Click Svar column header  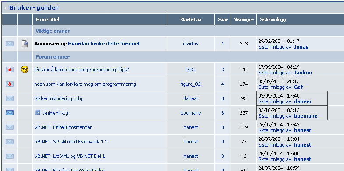(223, 20)
